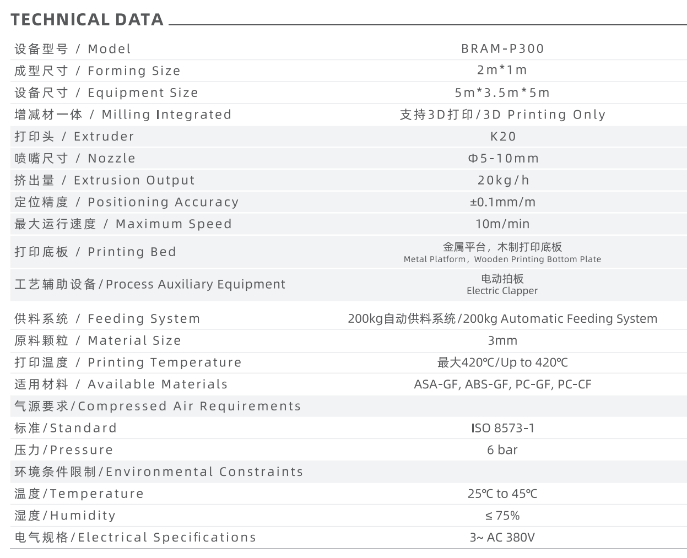Select the ISO 8573-1 standard value
687x558 pixels.
[x=502, y=428]
